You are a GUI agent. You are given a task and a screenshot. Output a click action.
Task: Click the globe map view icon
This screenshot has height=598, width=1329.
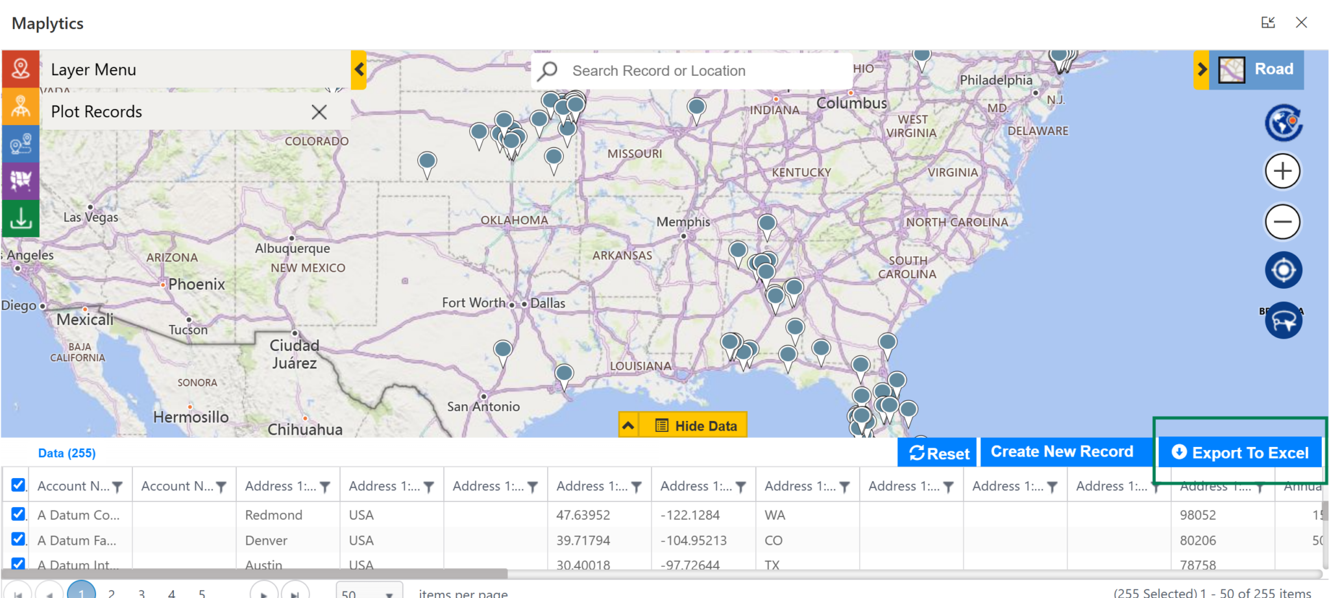tap(1282, 123)
